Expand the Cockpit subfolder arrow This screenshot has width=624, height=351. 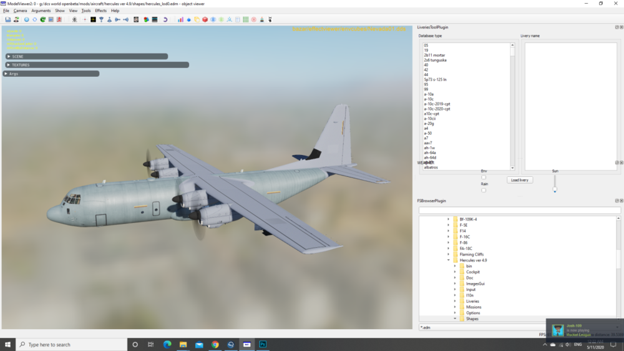455,272
